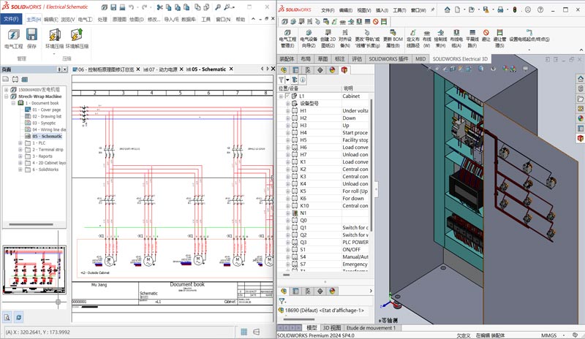Close the 05 - Schematic document tab

[x=231, y=69]
